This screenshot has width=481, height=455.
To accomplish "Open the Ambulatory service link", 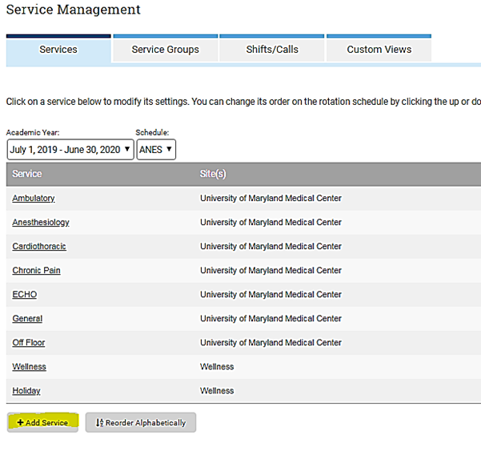I will point(34,199).
